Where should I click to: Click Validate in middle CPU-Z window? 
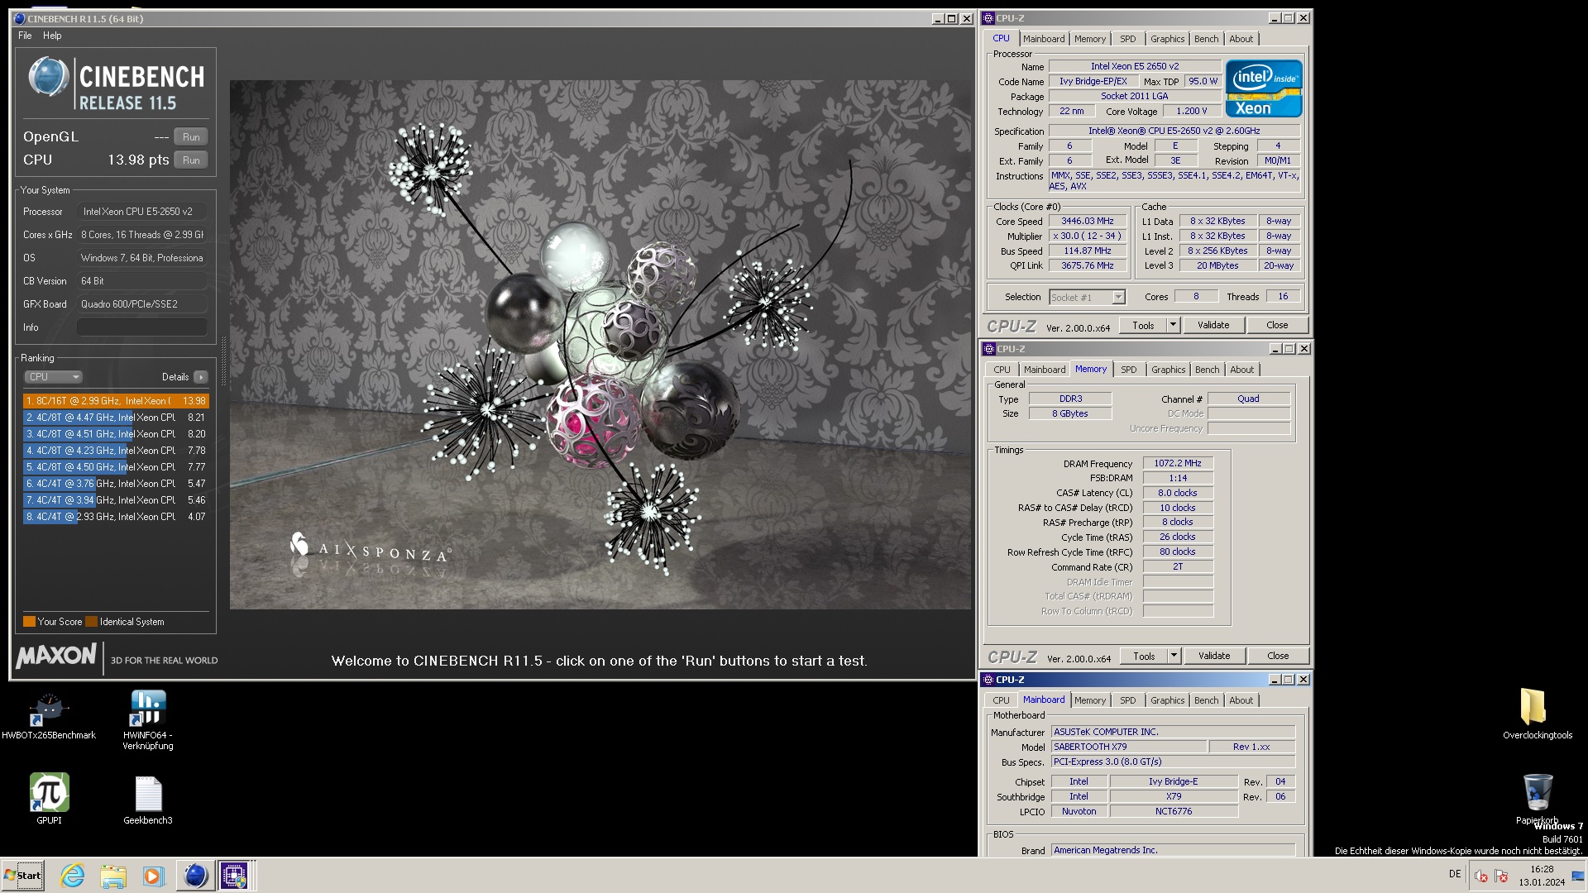(1214, 657)
